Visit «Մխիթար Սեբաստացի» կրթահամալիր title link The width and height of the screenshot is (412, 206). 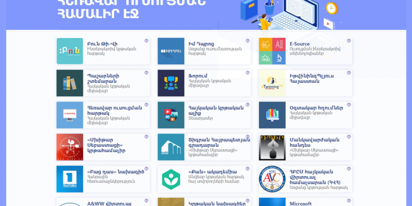[x=106, y=145]
